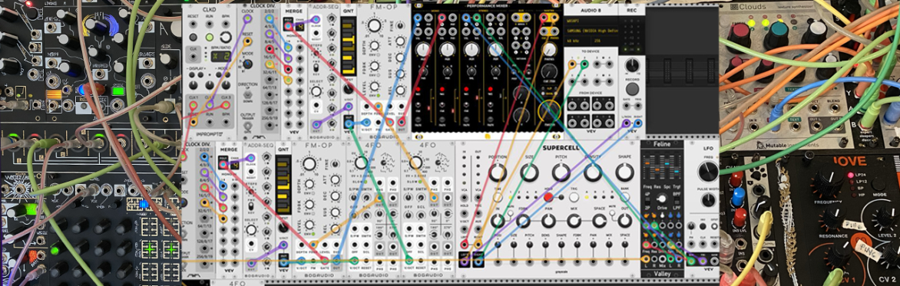Click CLOCK input jack on upper-row Clock Div

coord(248,19)
